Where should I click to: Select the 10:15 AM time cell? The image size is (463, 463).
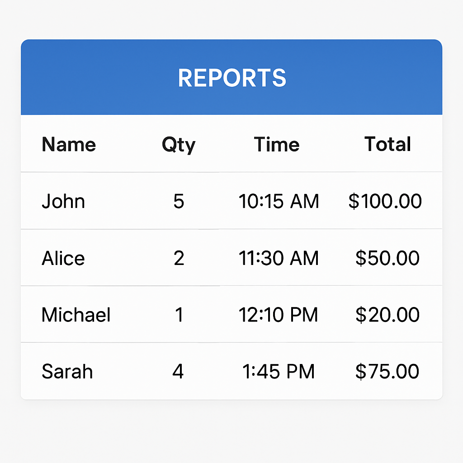279,201
